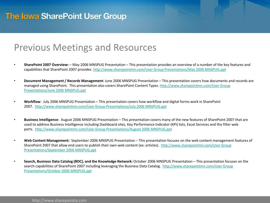This screenshot has height=203, width=270.
Task: Select the bold text SharePoint 2007 Overview:
Action: coord(46,65)
